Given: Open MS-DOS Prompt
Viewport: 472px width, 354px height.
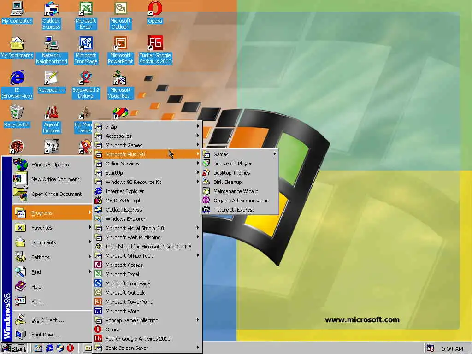Looking at the screenshot, I should [x=147, y=201].
